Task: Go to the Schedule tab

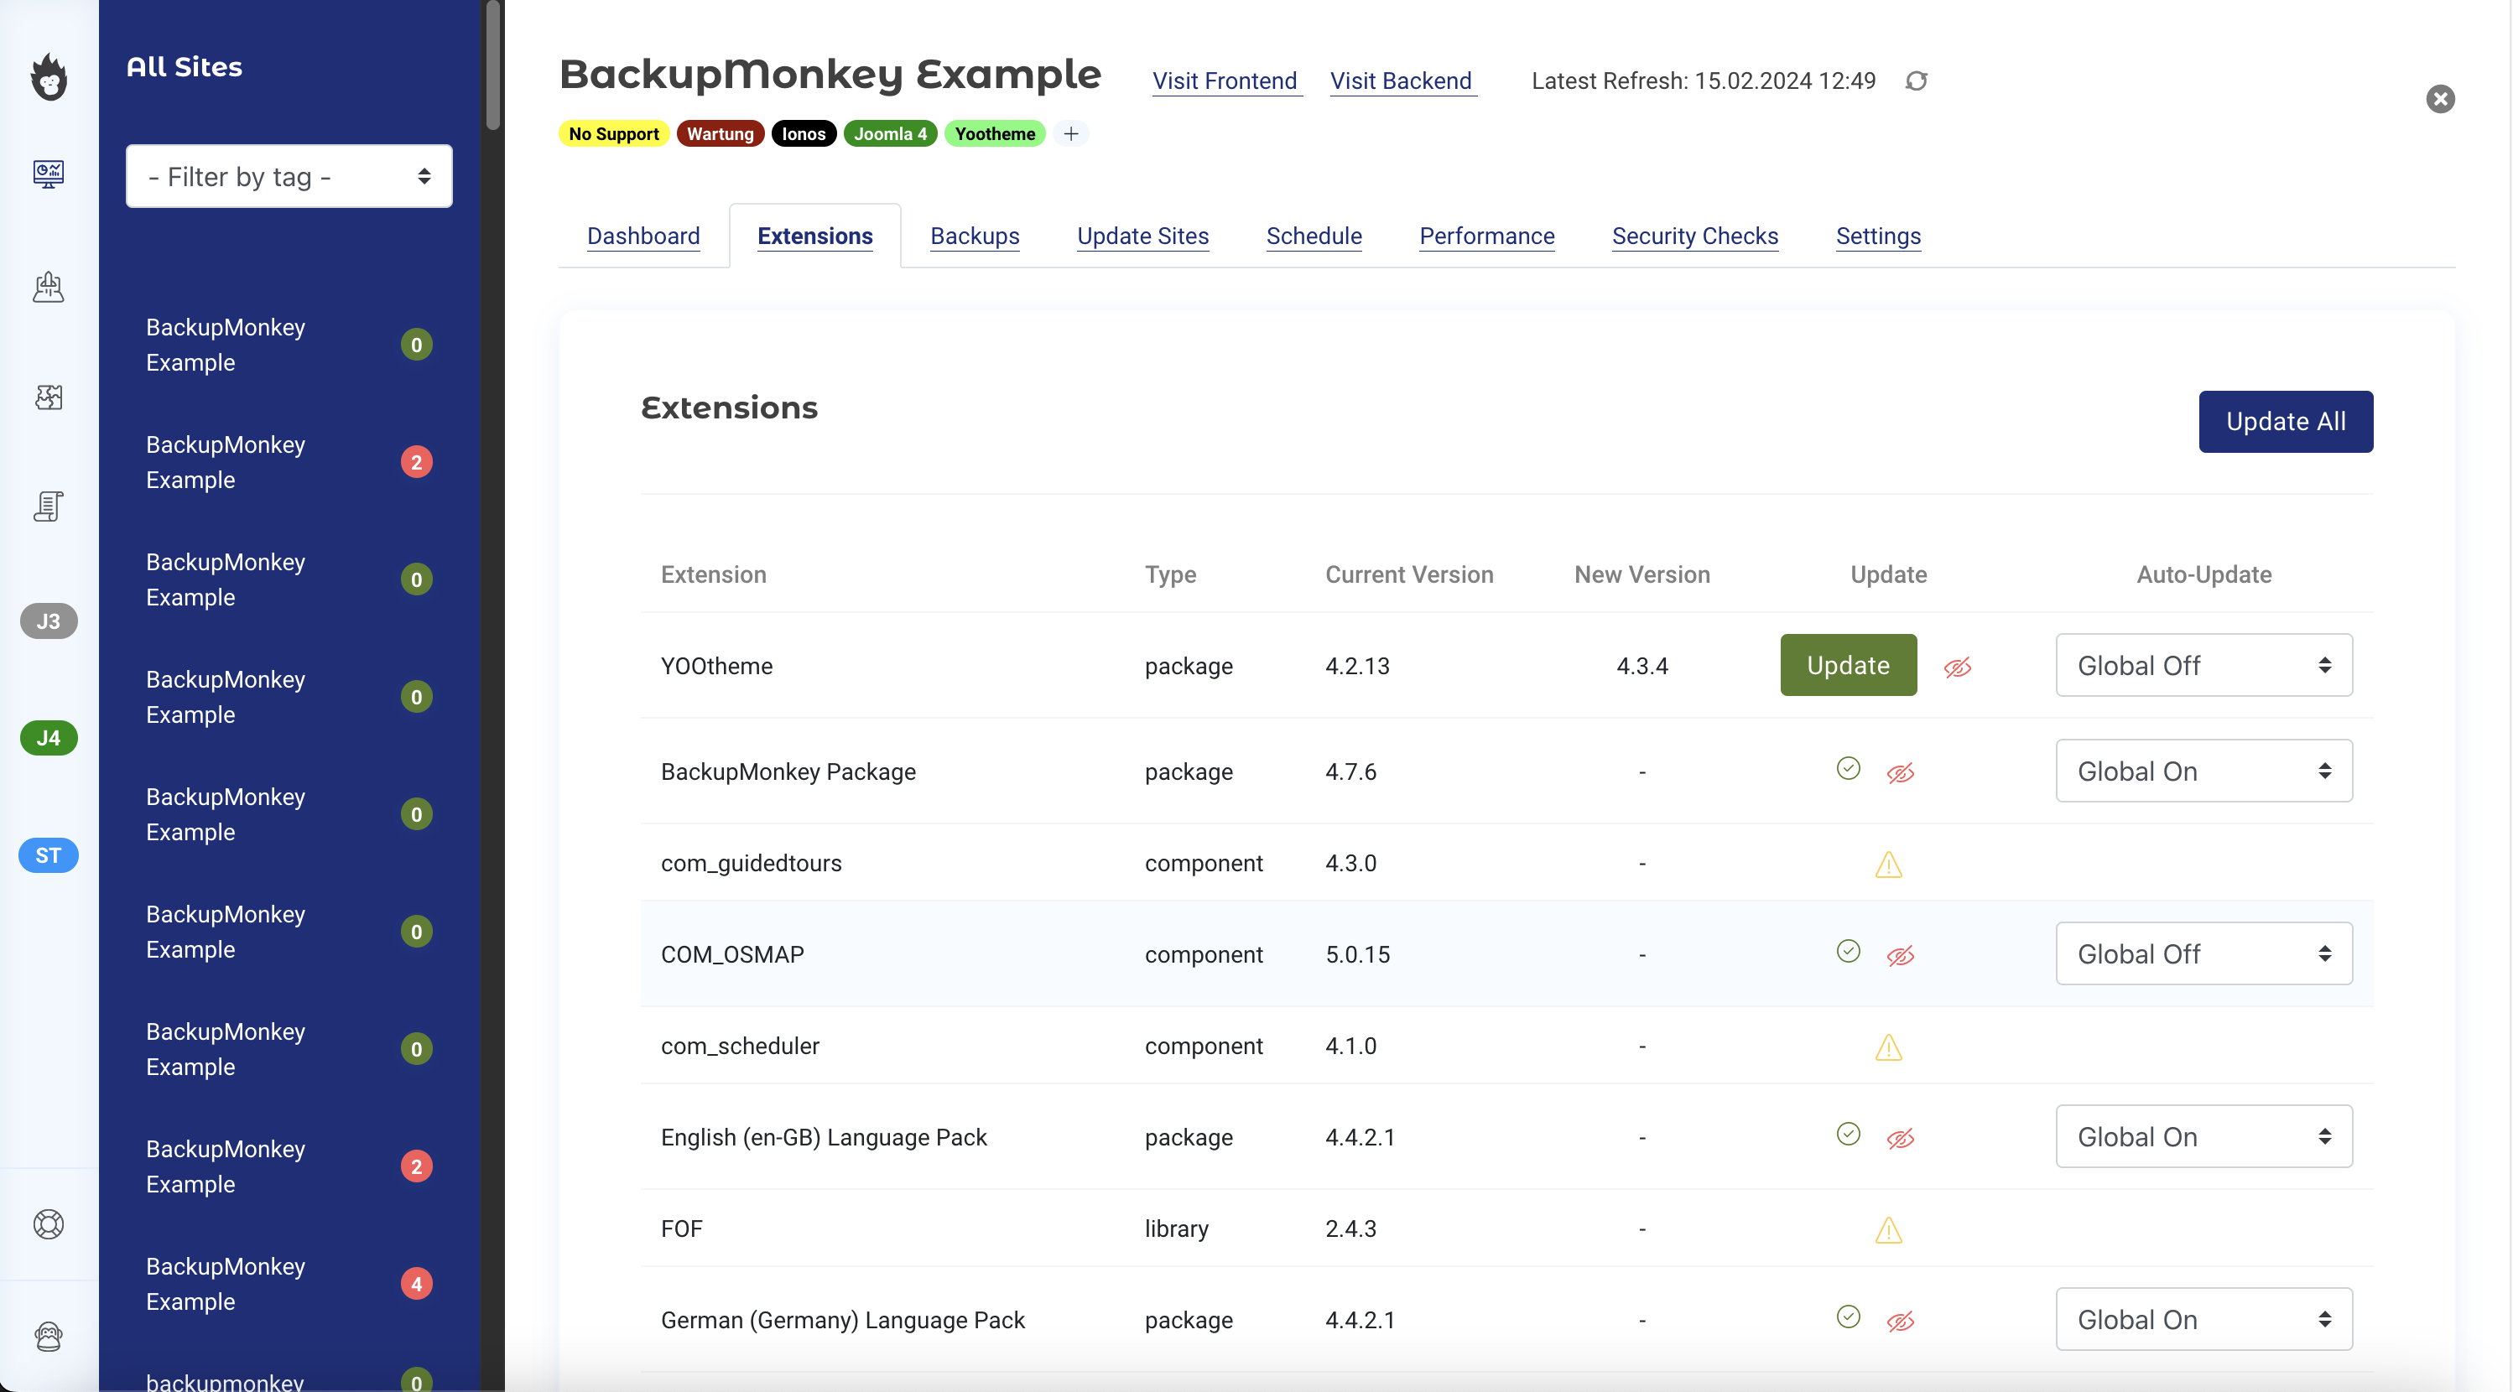Action: 1313,236
